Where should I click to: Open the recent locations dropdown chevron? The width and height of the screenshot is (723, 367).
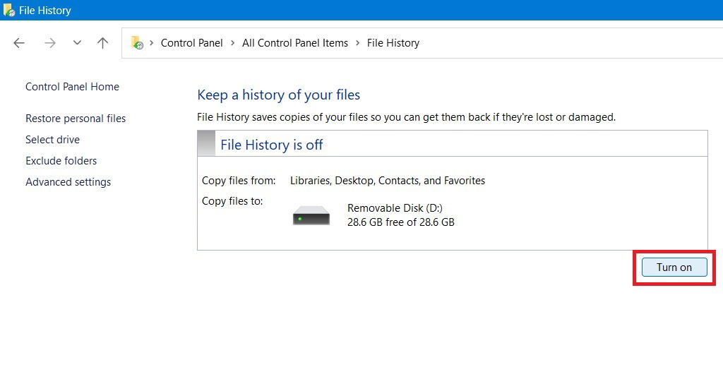tap(77, 43)
